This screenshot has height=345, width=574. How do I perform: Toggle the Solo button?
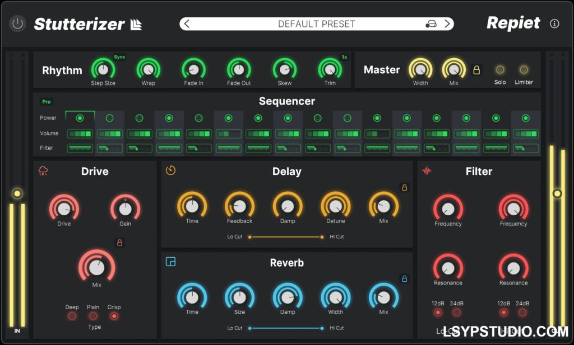point(500,69)
